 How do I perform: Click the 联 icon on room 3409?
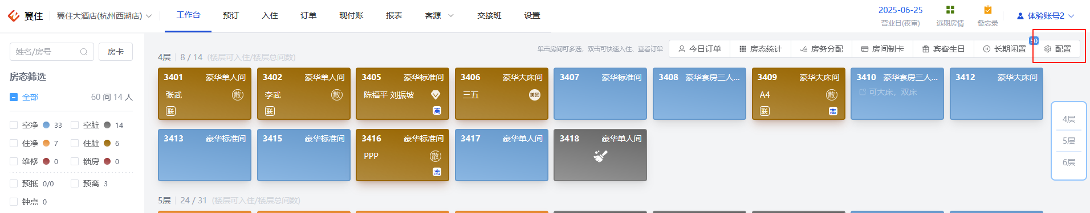tap(764, 111)
